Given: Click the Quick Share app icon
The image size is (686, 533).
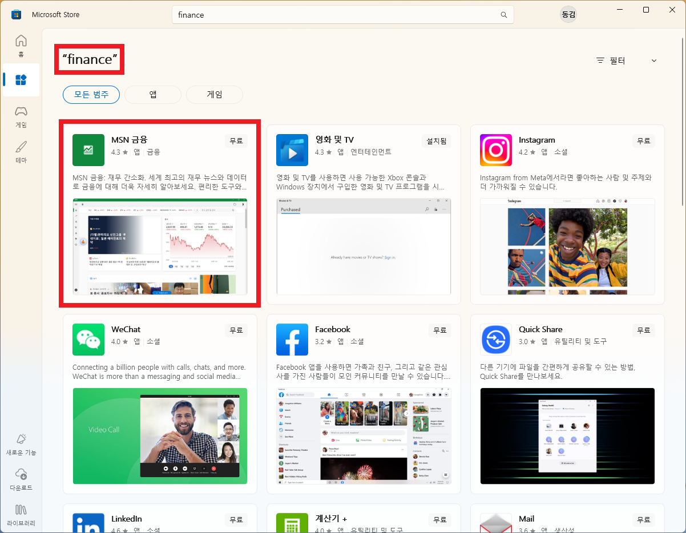Looking at the screenshot, I should (x=496, y=340).
